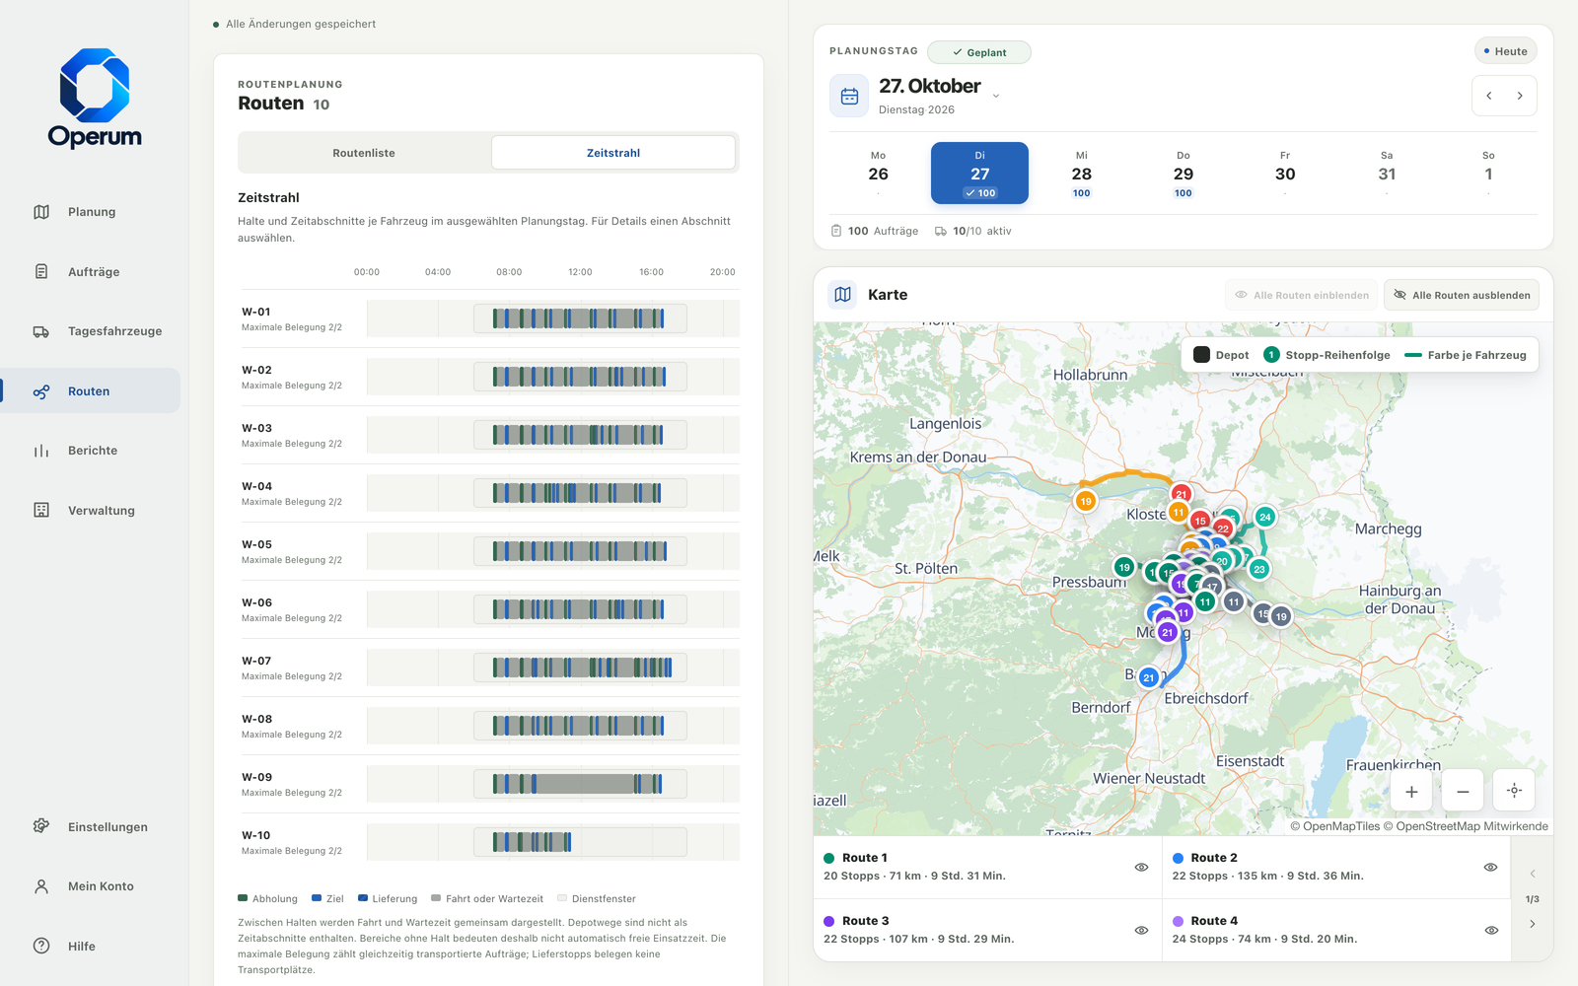This screenshot has height=986, width=1578.
Task: Toggle visibility of Route 3
Action: tap(1141, 931)
